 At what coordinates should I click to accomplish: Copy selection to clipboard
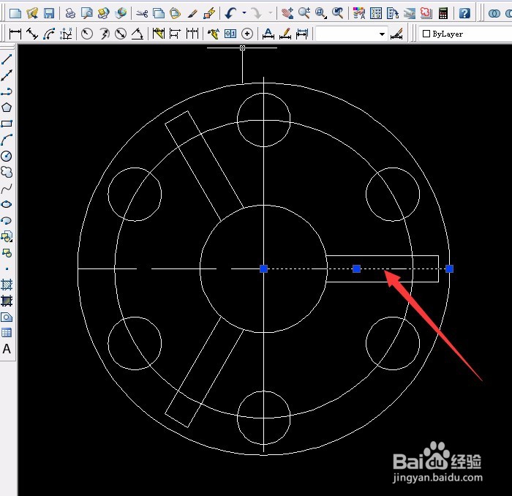(x=159, y=13)
